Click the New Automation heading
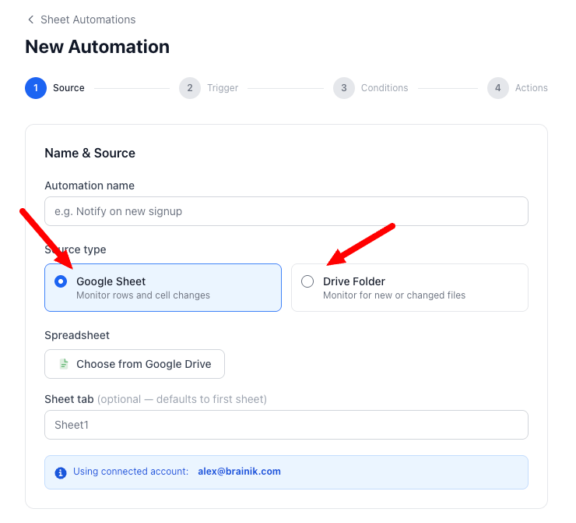This screenshot has width=576, height=523. (97, 47)
